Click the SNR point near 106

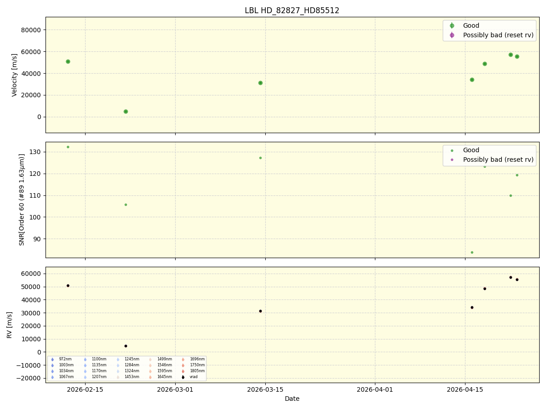click(126, 204)
